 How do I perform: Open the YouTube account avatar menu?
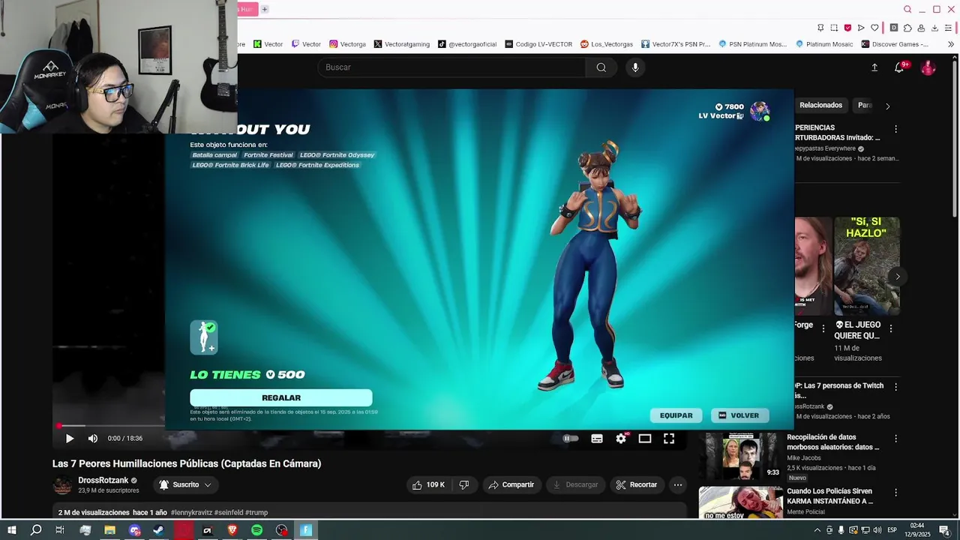pyautogui.click(x=928, y=67)
